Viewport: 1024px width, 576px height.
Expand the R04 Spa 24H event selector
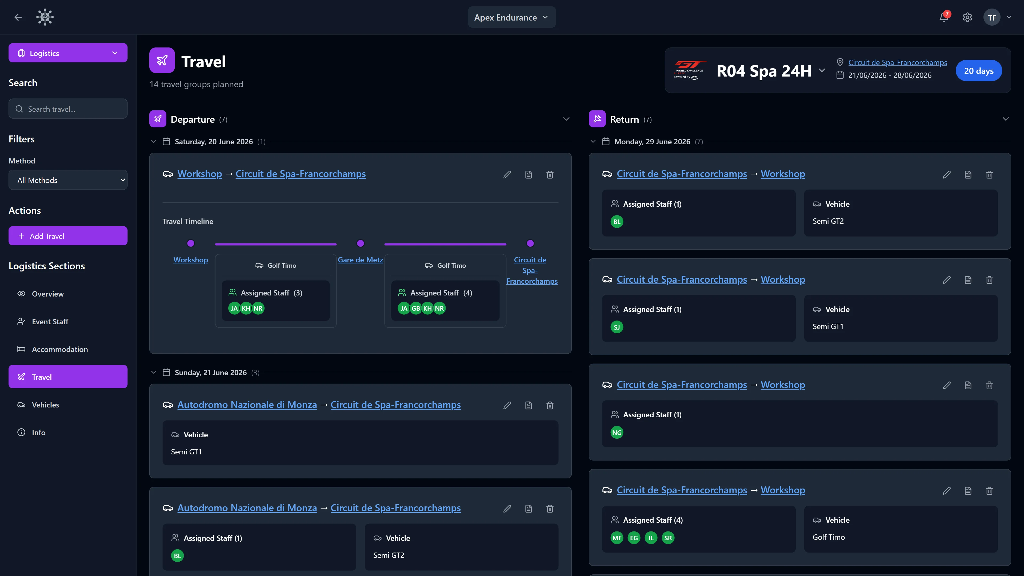pyautogui.click(x=822, y=71)
